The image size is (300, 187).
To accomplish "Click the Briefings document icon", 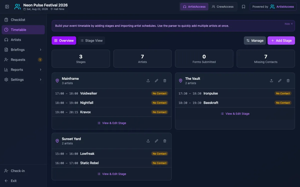I will coord(6,50).
